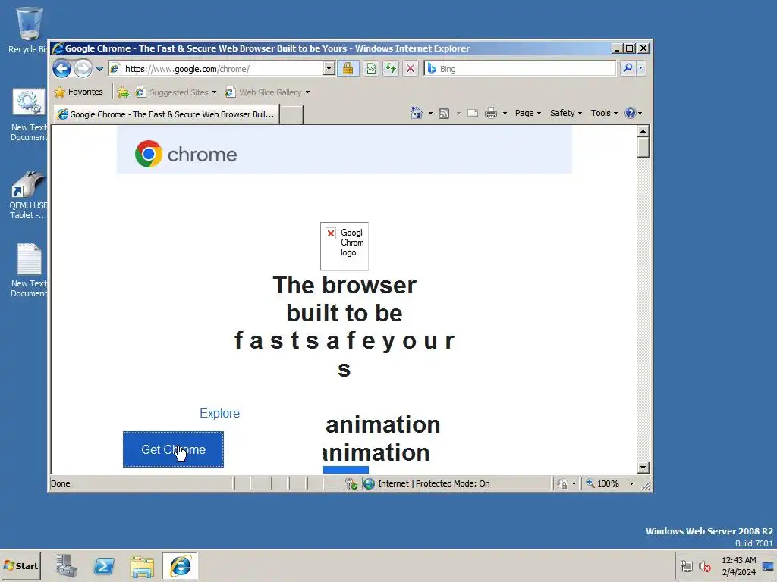
Task: Click the Help question mark icon
Action: [x=631, y=114]
